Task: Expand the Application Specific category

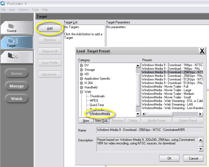Action: [81, 79]
